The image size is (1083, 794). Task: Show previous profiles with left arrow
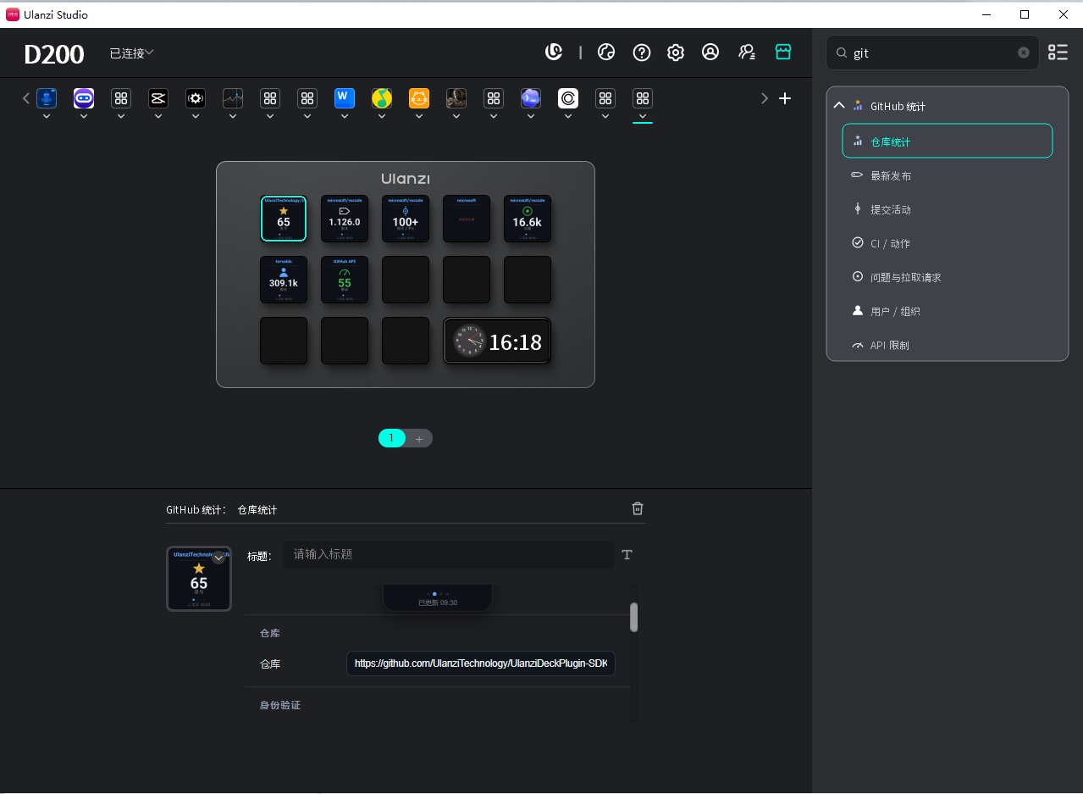26,98
